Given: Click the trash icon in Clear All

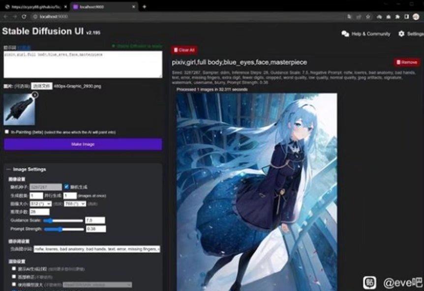Looking at the screenshot, I should point(176,50).
